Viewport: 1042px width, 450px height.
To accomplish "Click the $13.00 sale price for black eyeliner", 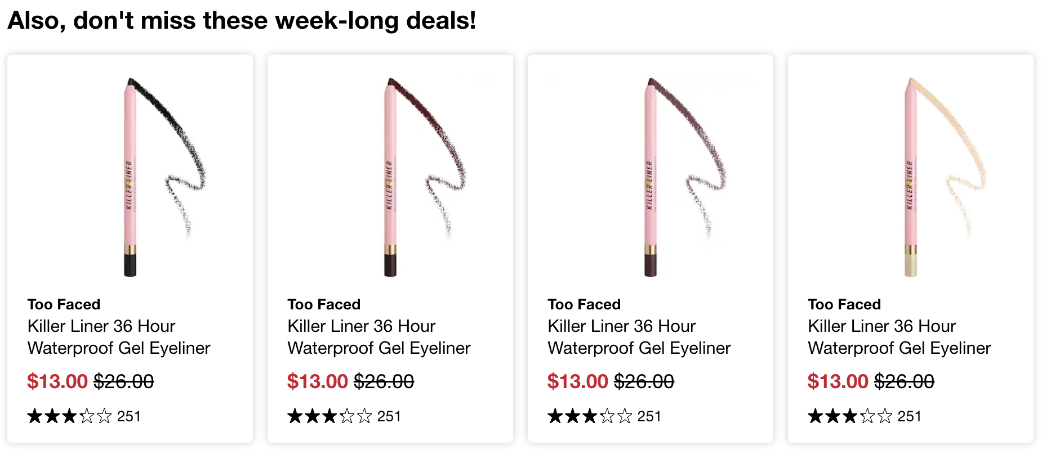I will [x=57, y=381].
